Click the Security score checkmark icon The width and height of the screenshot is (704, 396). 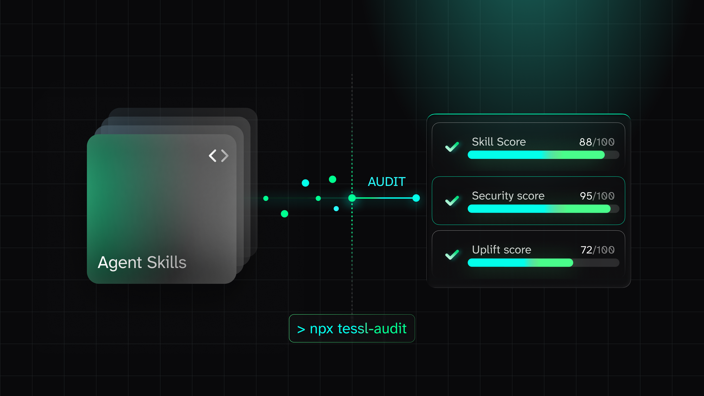452,201
